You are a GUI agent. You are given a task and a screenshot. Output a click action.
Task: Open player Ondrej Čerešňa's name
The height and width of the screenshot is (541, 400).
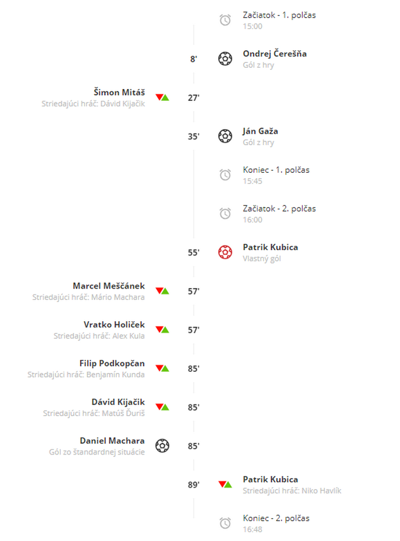coord(275,54)
